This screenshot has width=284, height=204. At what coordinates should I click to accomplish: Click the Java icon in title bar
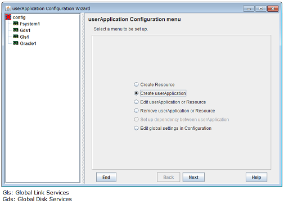pos(8,8)
